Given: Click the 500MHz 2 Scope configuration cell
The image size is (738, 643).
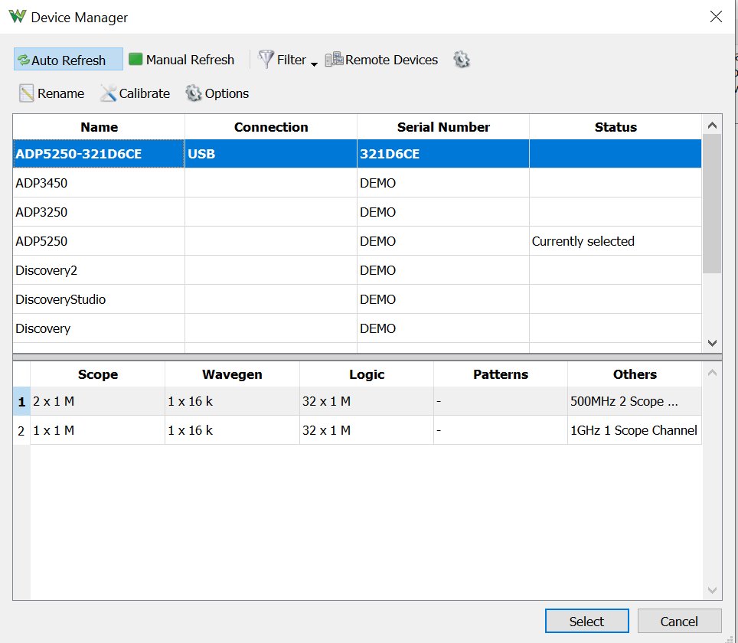Looking at the screenshot, I should coord(635,402).
